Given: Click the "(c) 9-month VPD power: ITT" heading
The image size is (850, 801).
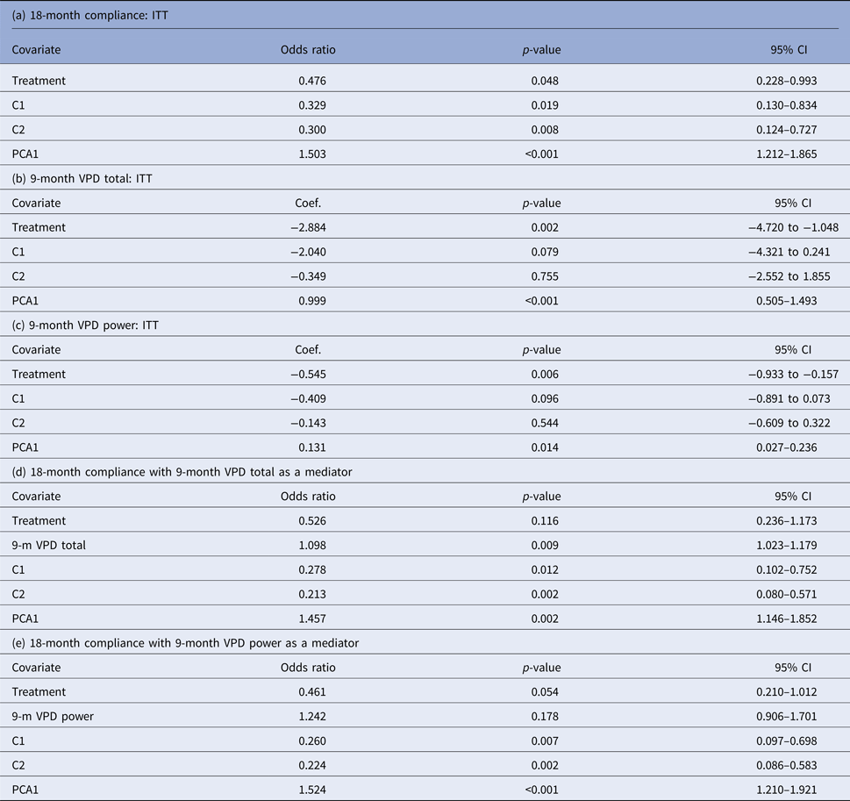Looking at the screenshot, I should pos(84,325).
